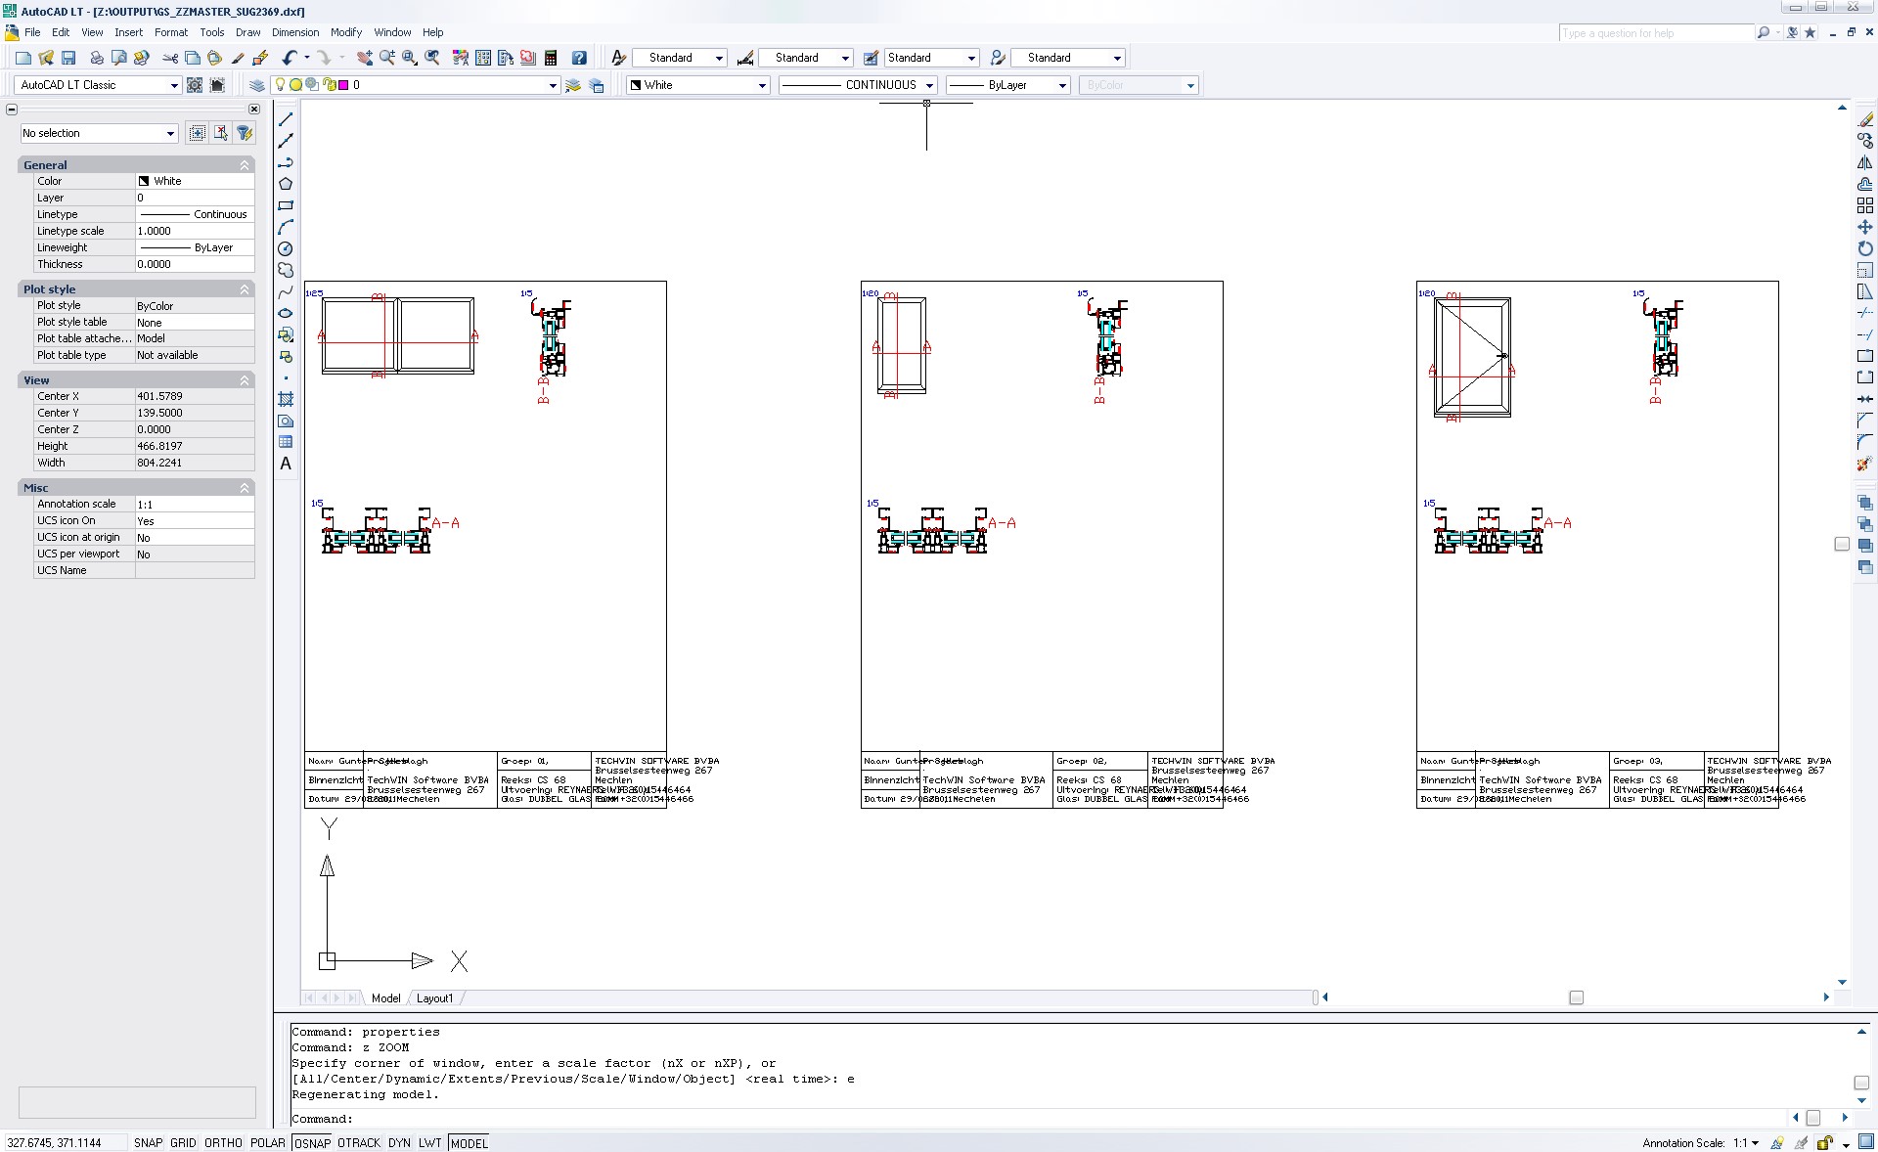
Task: Open the Dimension menu
Action: click(295, 32)
